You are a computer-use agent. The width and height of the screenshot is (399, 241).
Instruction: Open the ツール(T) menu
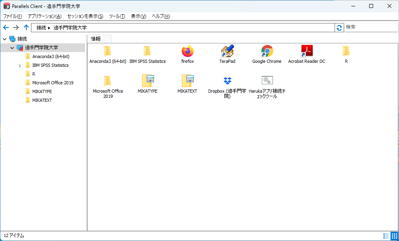pyautogui.click(x=117, y=16)
